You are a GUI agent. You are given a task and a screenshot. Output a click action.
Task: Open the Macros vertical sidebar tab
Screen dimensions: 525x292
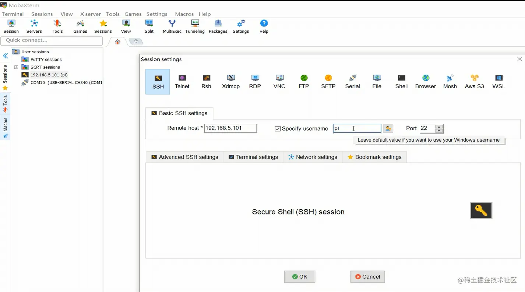click(x=5, y=128)
